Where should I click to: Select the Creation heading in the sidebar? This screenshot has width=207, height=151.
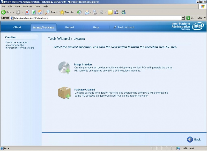click(x=10, y=37)
